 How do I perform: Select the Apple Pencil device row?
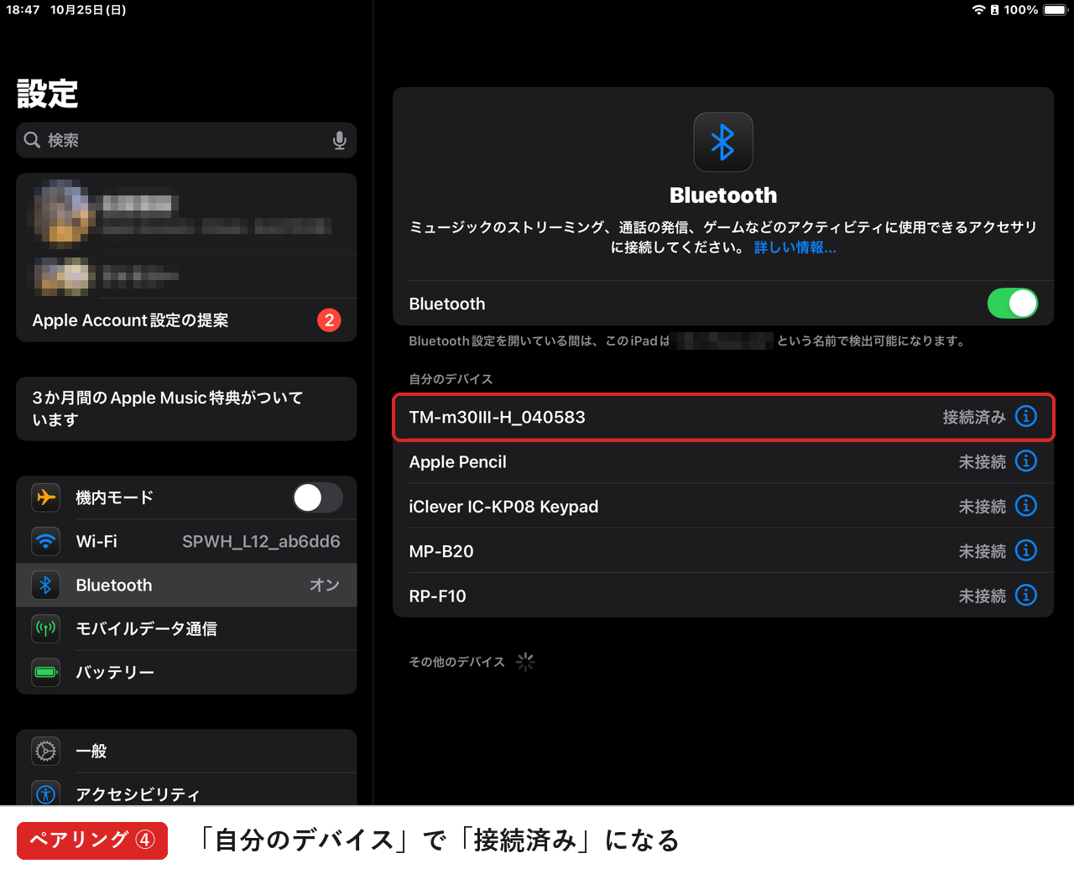point(723,461)
